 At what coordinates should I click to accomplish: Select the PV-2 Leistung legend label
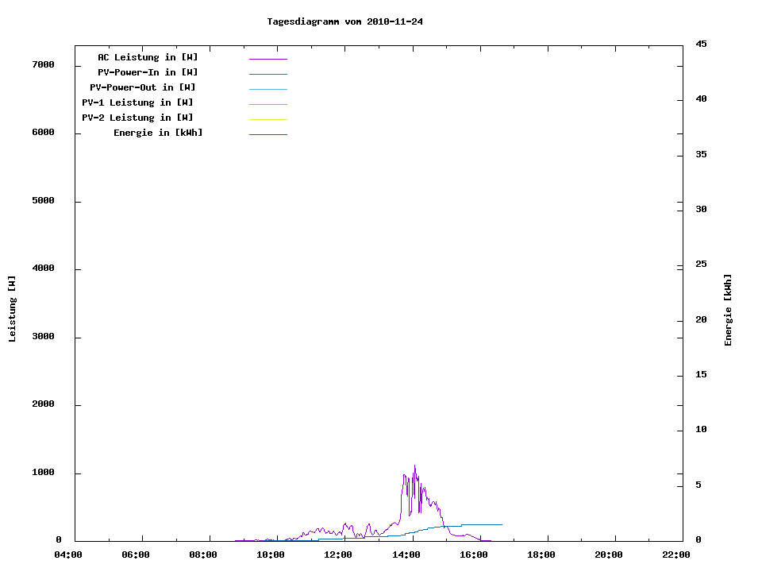tap(137, 118)
